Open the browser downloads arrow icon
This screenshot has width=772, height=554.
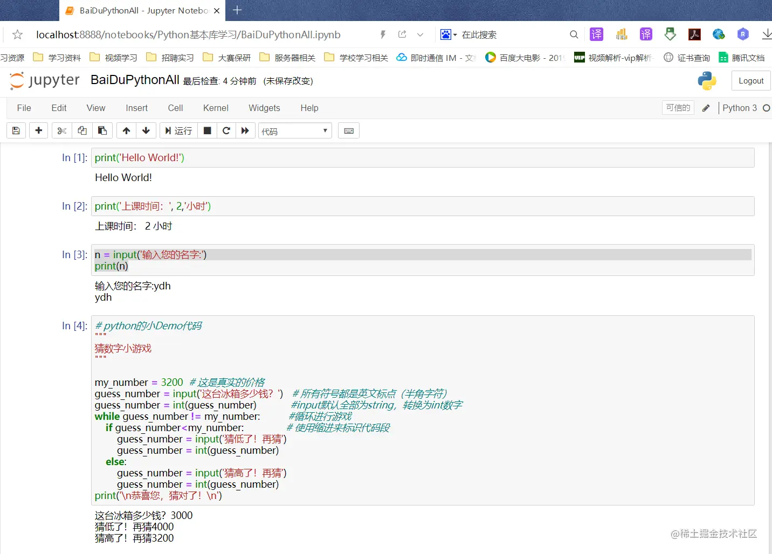(x=767, y=34)
